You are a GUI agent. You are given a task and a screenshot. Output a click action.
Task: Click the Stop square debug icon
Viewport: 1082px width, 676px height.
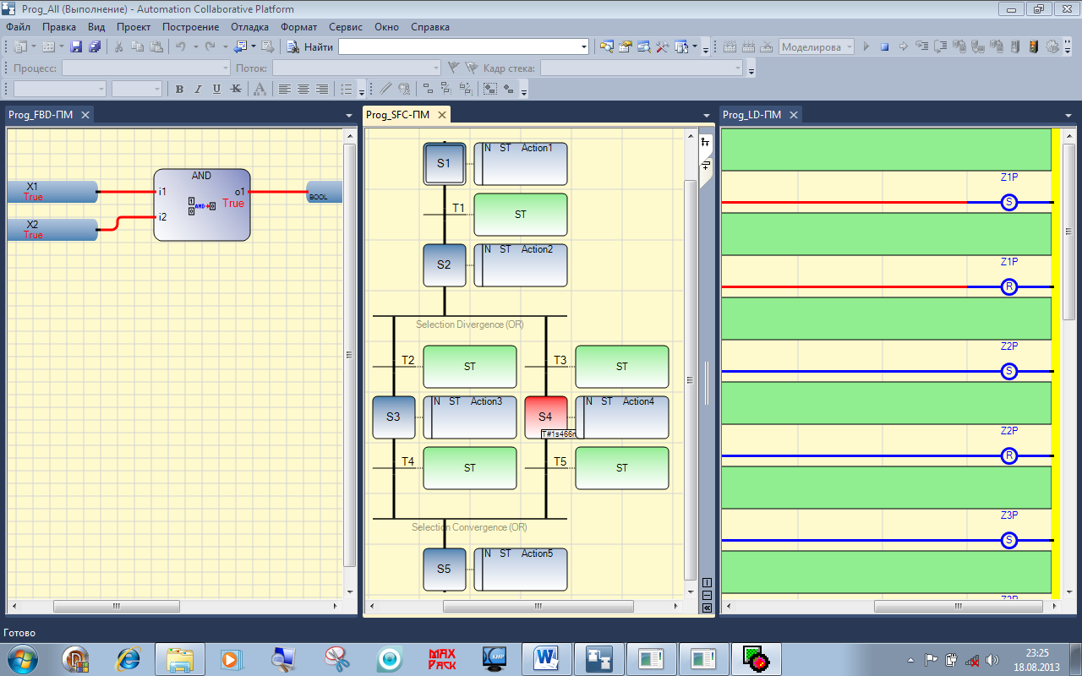885,47
